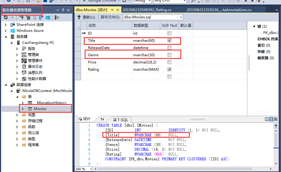Viewport: 281px width, 172px height.
Task: Click the 设计 design pane button
Action: point(85,119)
